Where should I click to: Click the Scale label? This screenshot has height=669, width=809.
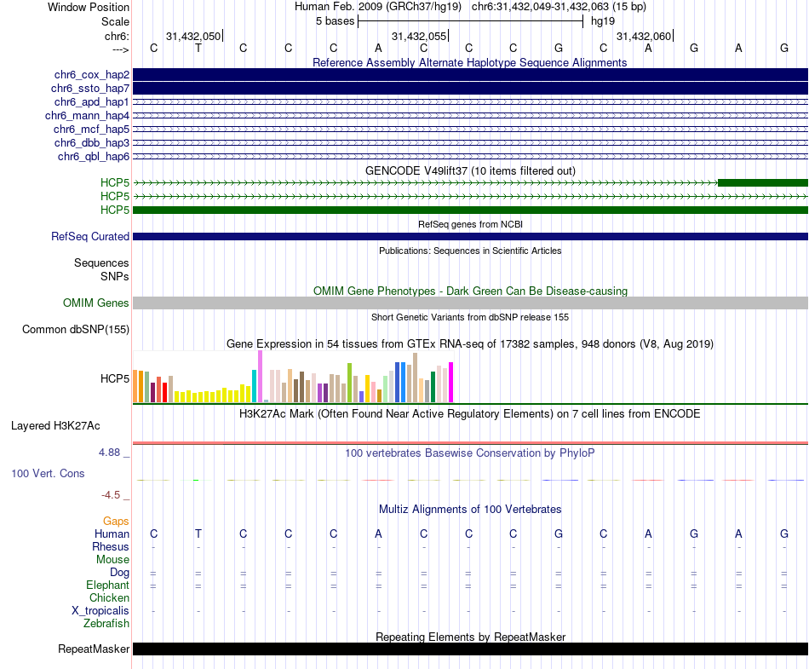pos(116,21)
